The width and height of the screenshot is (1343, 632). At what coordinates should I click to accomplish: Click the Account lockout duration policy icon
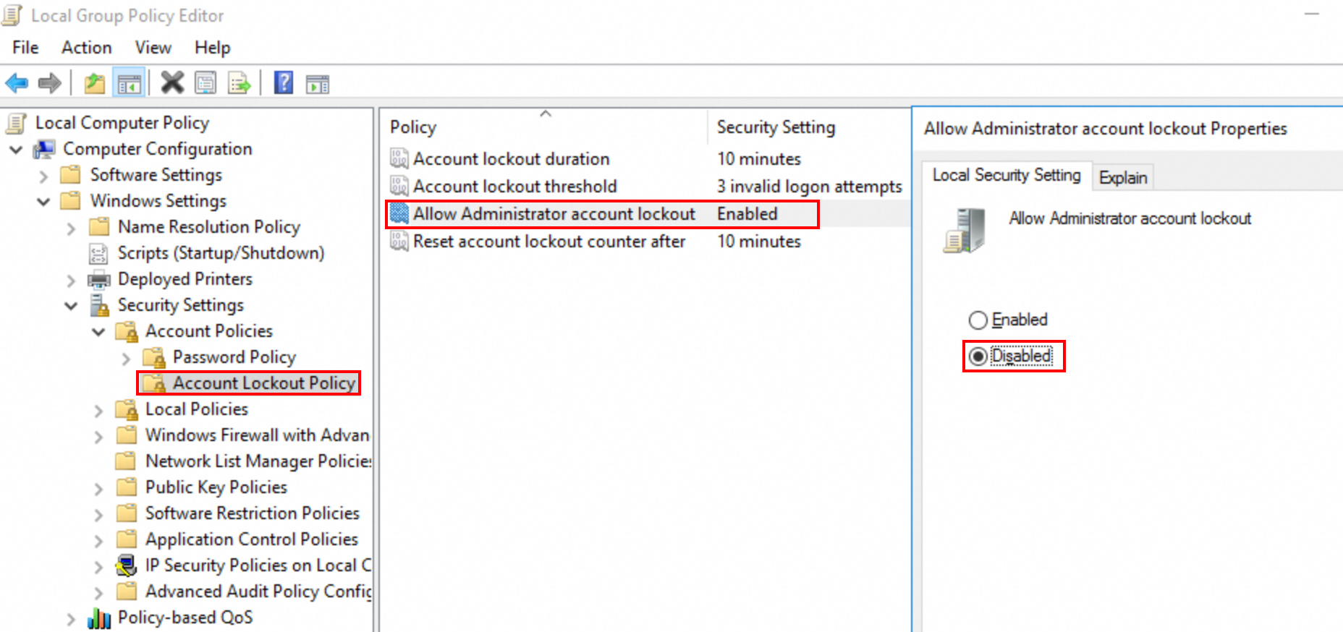399,158
